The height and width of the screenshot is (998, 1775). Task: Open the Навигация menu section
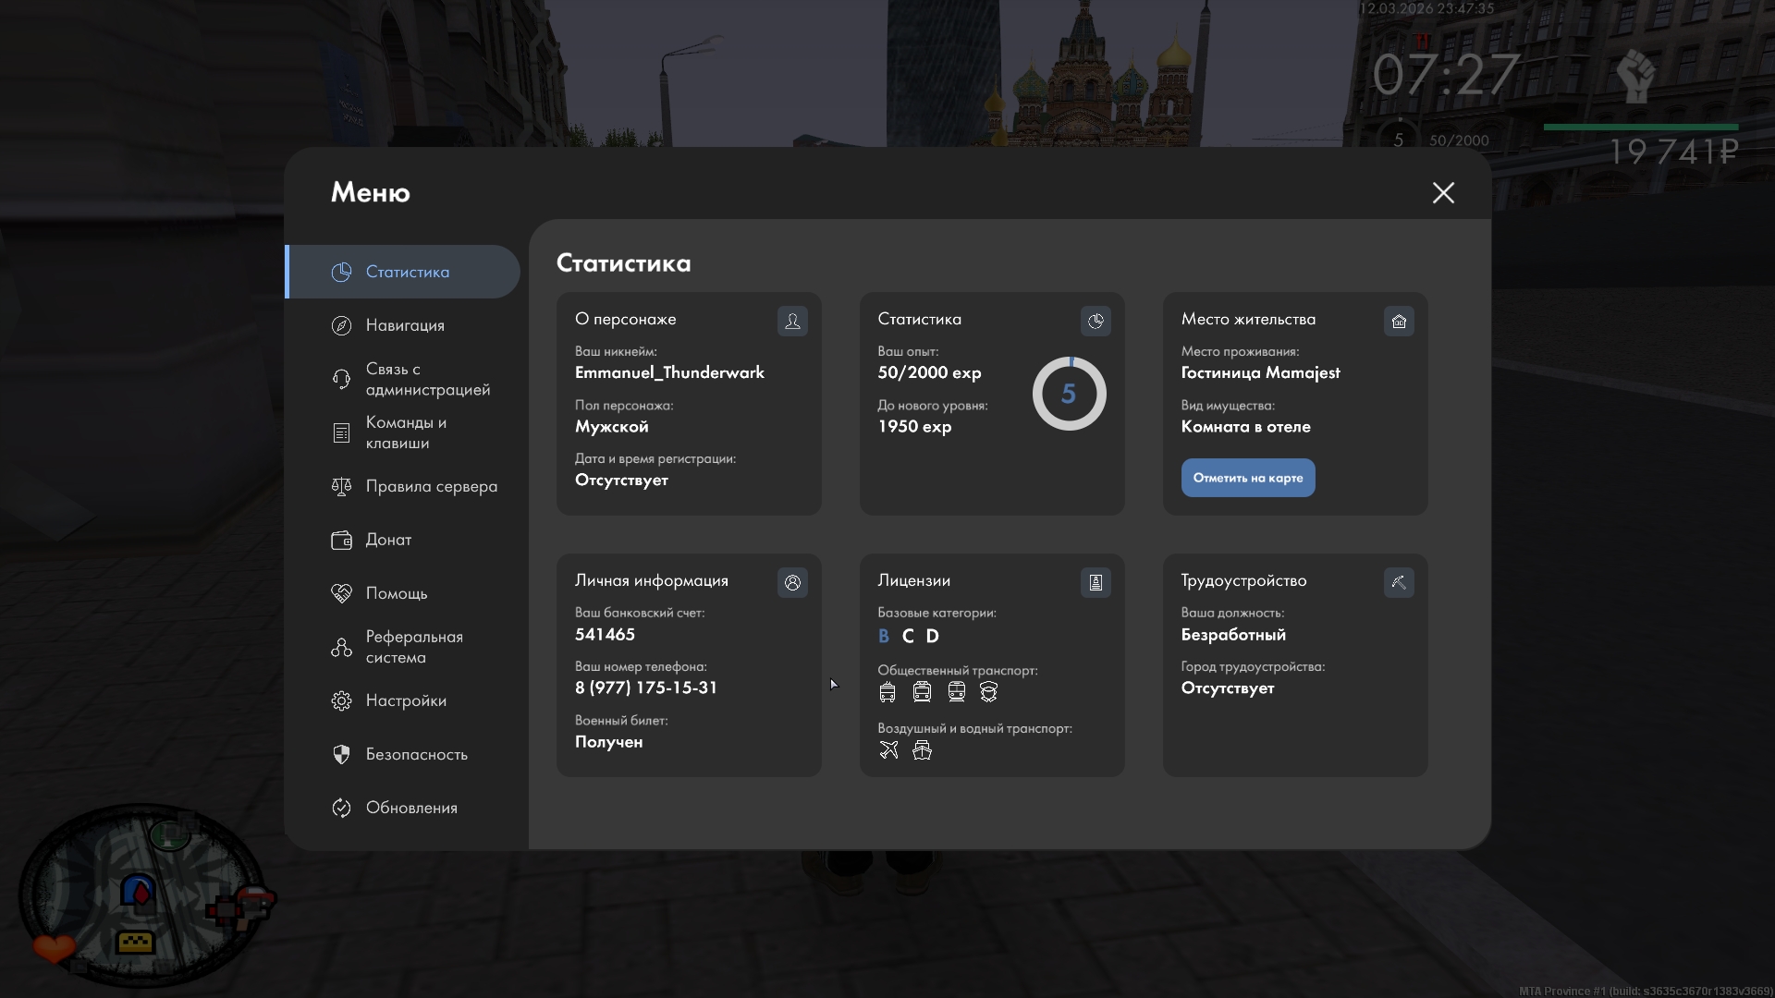click(x=404, y=325)
